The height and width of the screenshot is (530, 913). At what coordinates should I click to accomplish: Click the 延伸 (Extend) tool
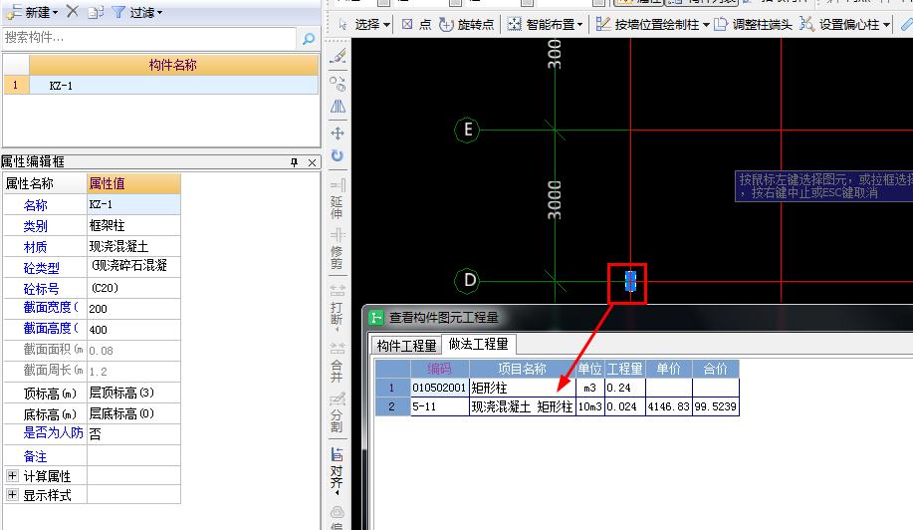[x=338, y=199]
